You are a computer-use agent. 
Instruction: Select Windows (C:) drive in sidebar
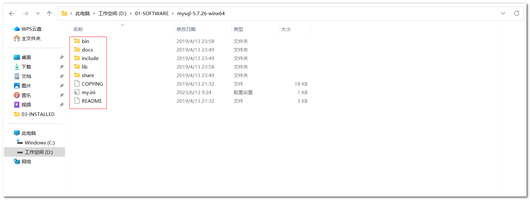click(x=36, y=142)
